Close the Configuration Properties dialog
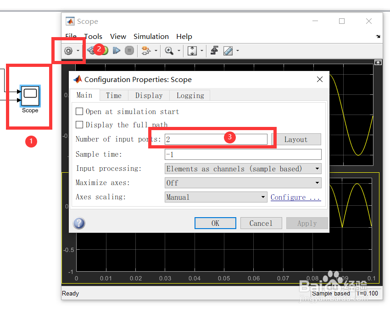This screenshot has height=312, width=390. point(320,79)
